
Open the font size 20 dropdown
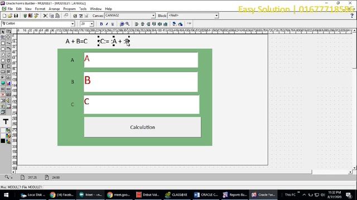point(91,24)
